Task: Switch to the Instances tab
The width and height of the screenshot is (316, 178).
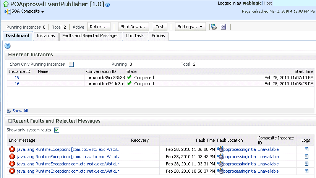Action: pos(46,36)
